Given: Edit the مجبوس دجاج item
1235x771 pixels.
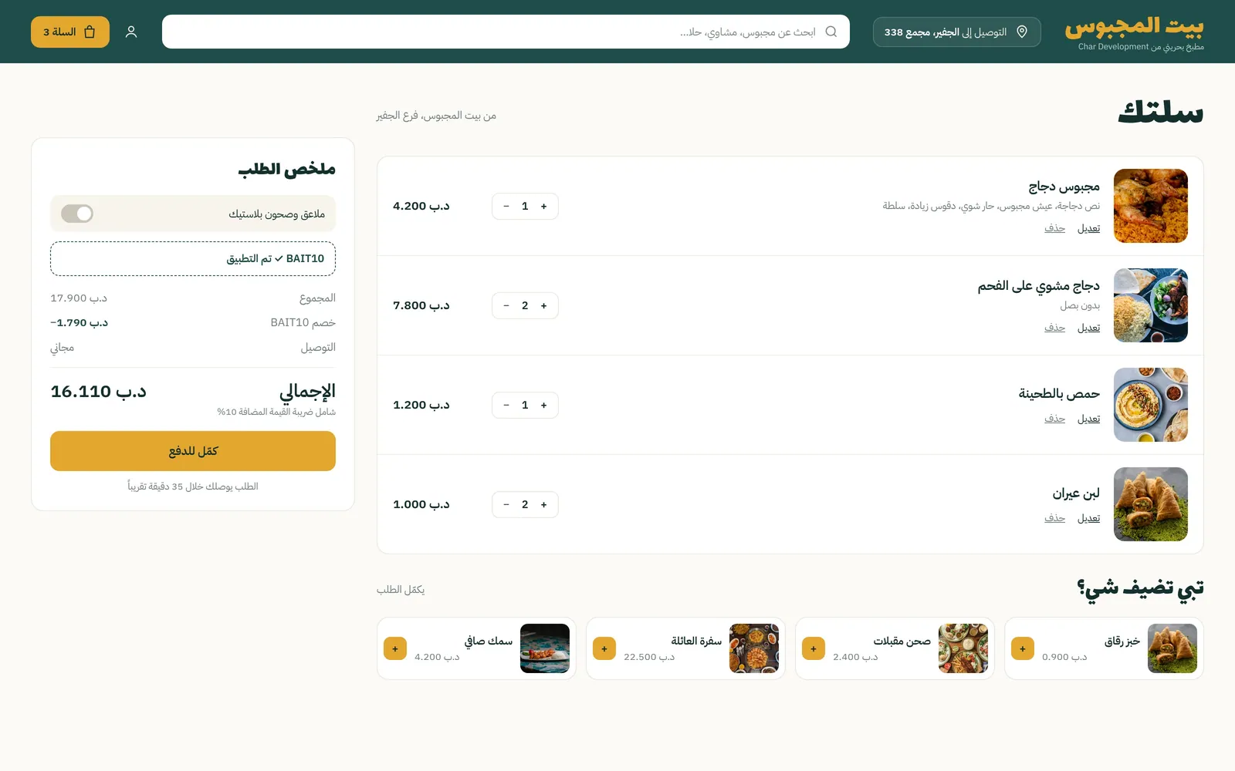Looking at the screenshot, I should click(x=1088, y=228).
